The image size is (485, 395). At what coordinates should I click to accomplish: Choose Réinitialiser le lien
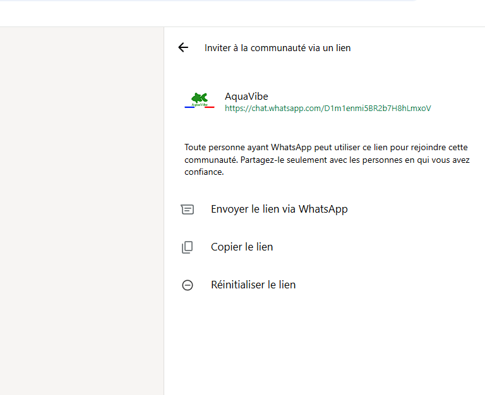tap(253, 285)
